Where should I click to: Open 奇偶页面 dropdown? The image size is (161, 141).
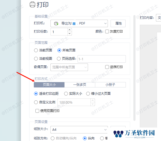coord(69,67)
